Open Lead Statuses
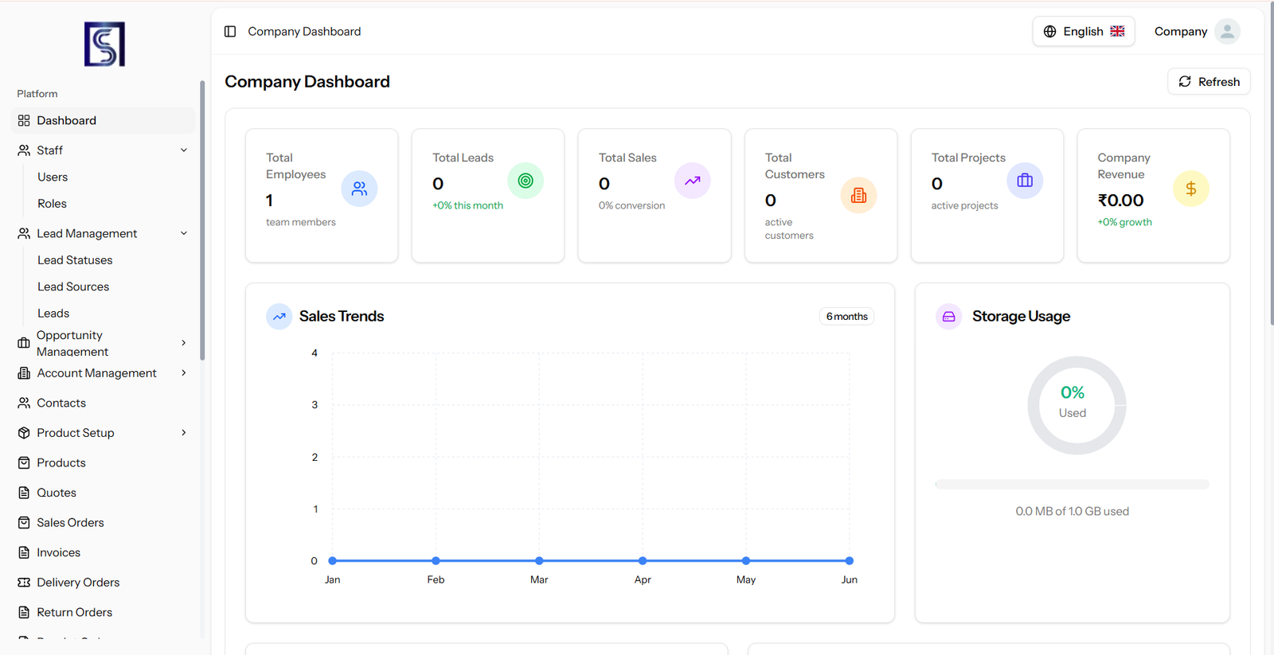This screenshot has width=1274, height=655. point(75,260)
